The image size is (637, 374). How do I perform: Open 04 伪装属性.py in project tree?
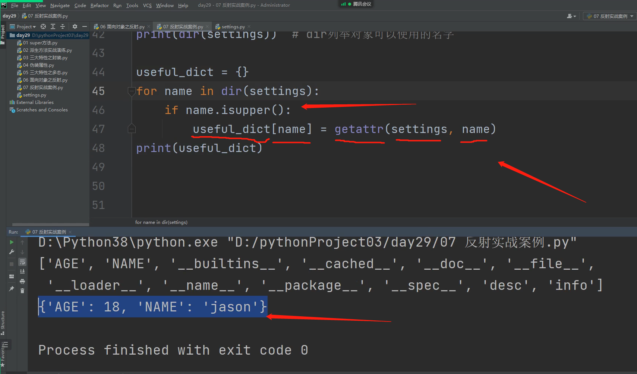pos(36,65)
